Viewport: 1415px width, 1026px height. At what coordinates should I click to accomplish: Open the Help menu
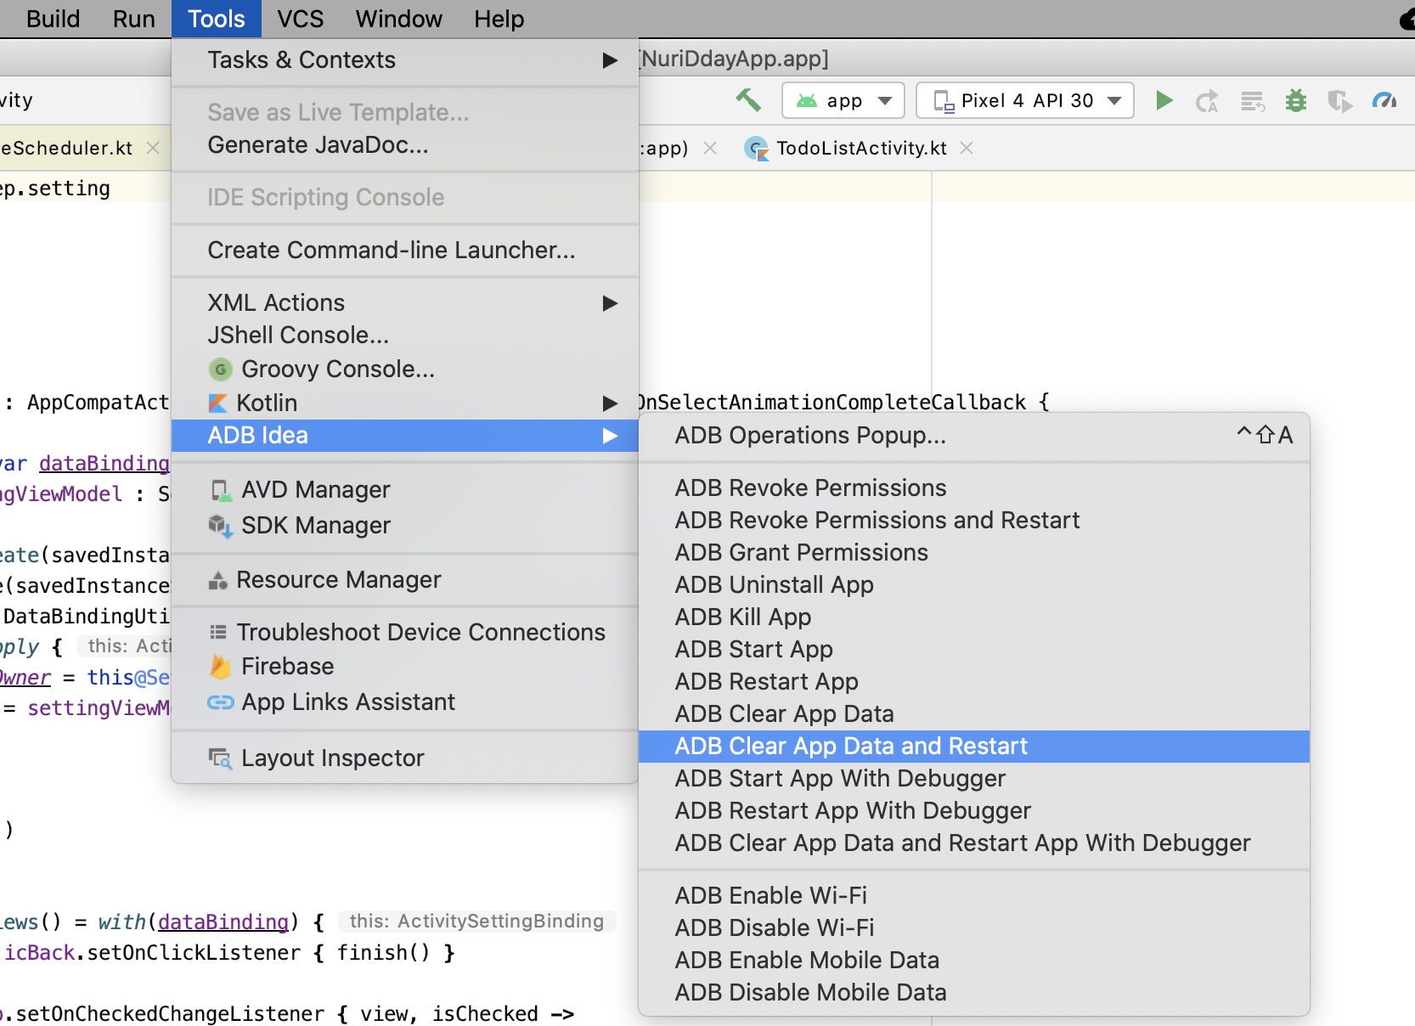coord(499,19)
